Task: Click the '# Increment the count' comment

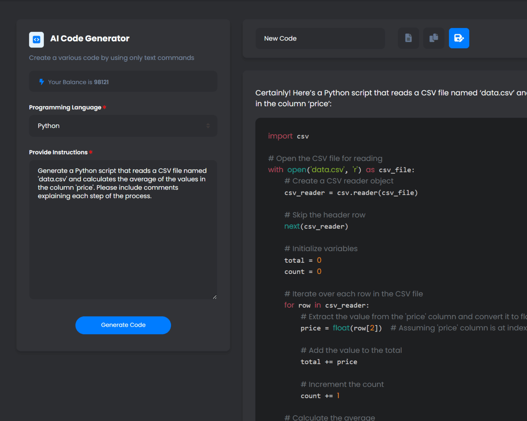Action: (342, 385)
